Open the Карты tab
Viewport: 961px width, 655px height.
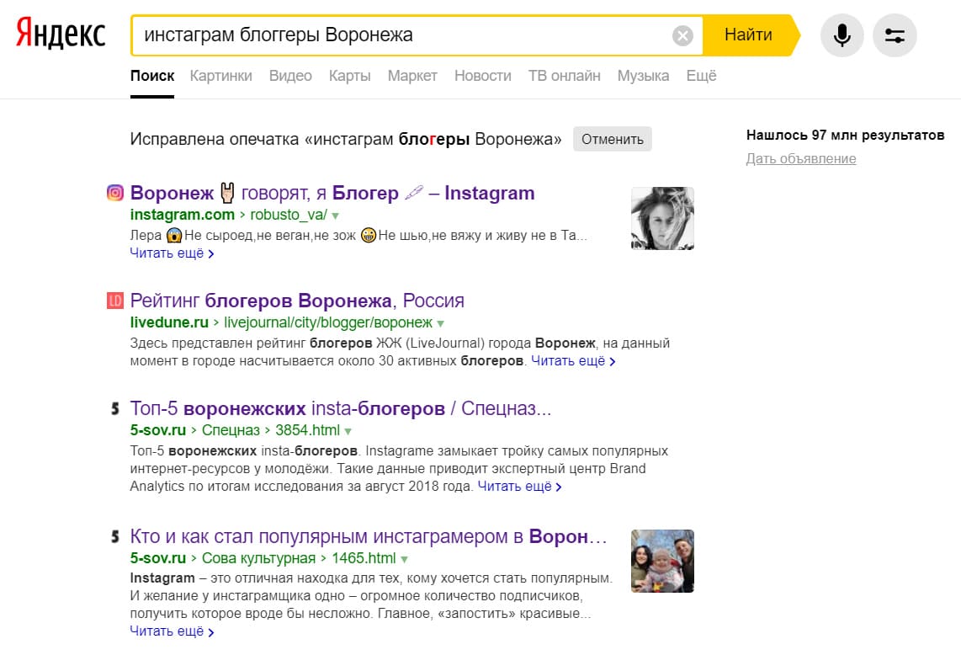click(x=349, y=76)
